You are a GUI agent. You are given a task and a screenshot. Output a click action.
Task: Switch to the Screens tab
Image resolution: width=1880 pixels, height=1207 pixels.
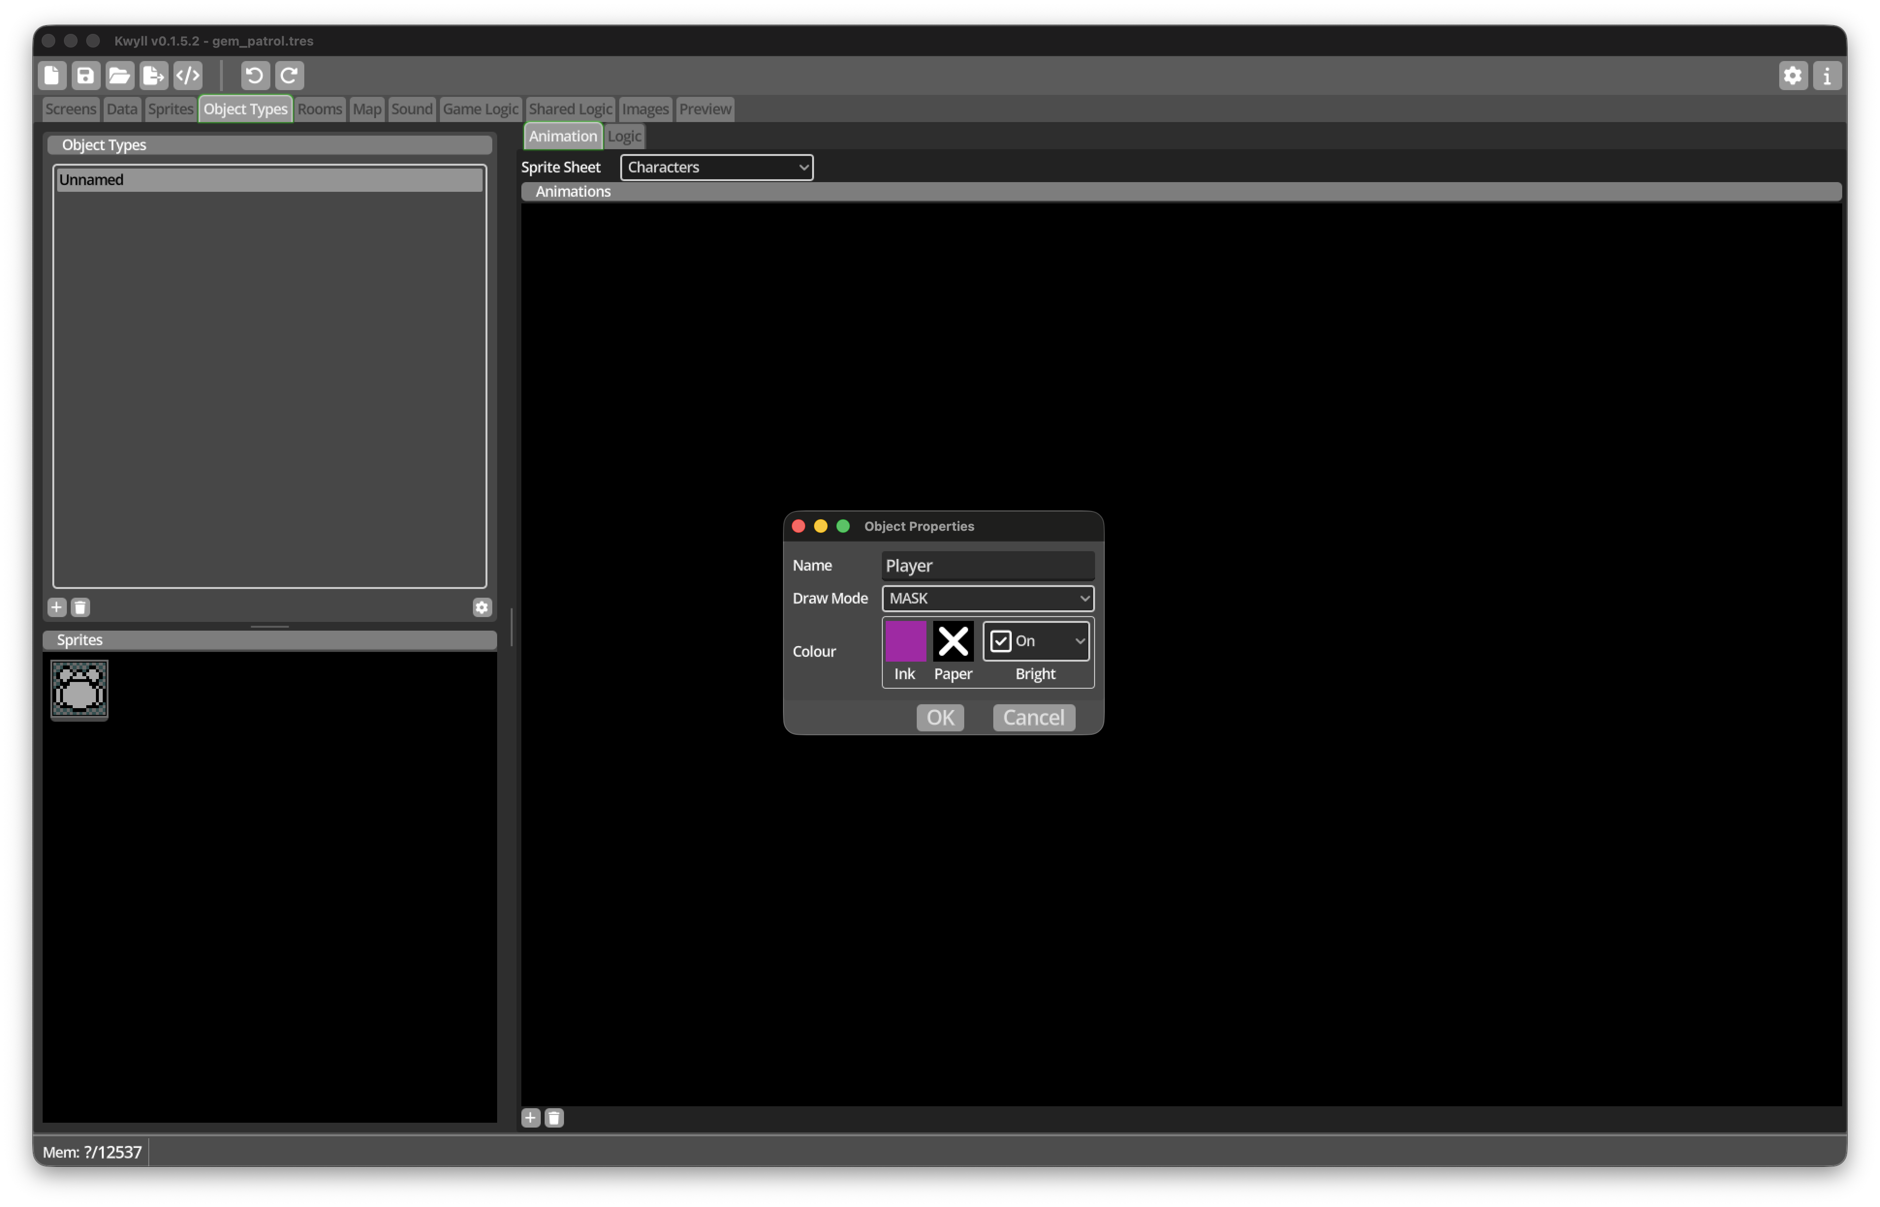click(71, 109)
